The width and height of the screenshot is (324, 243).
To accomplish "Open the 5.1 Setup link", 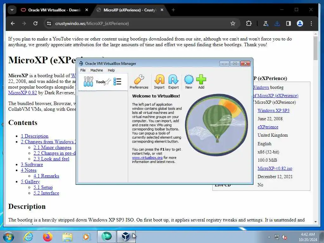I will [43, 187].
